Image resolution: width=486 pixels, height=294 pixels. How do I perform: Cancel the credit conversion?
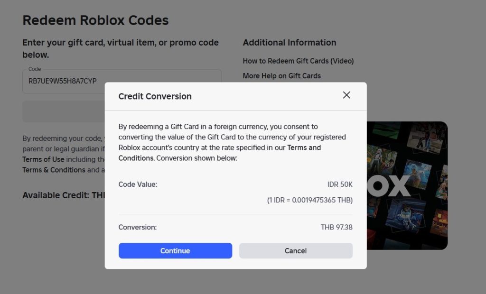click(296, 251)
